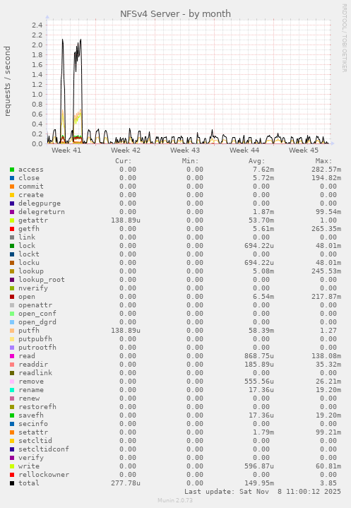Click the lookup max value 245.53m
Viewport: 351px width, 508px height.
(x=326, y=271)
